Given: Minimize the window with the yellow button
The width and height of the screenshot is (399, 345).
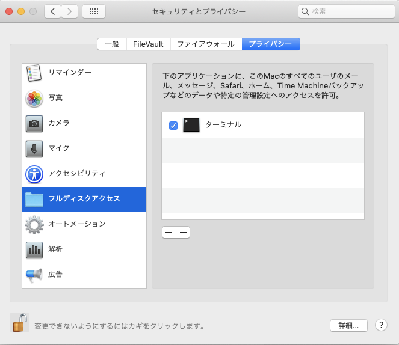Looking at the screenshot, I should (21, 11).
